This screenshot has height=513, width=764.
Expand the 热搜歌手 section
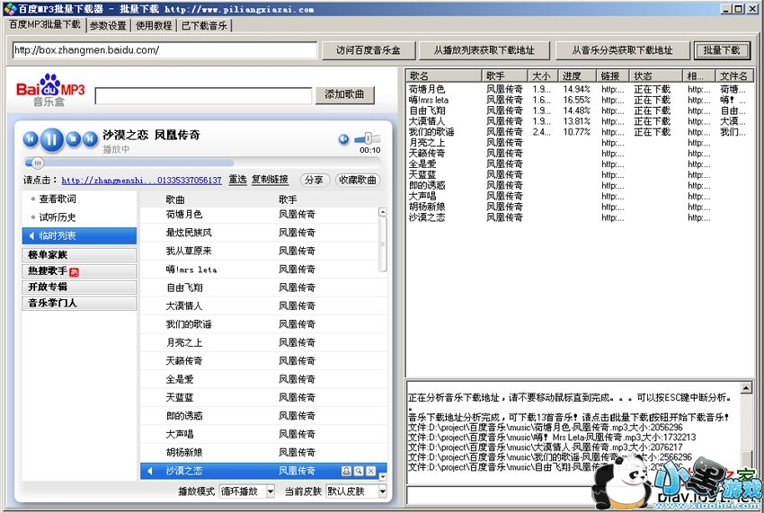[x=79, y=270]
